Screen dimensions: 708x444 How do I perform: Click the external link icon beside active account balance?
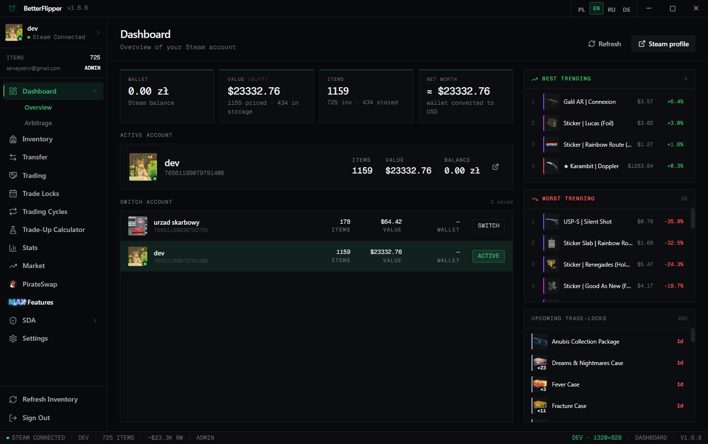495,167
